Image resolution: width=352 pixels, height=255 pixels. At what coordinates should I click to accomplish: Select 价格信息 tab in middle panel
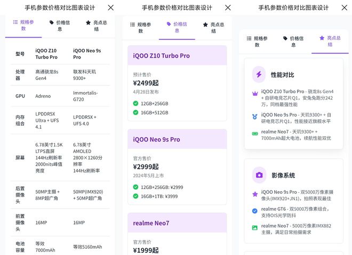tap(177, 27)
